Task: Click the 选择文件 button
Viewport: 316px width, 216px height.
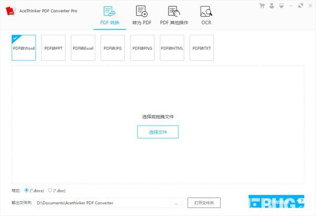Action: tap(158, 132)
